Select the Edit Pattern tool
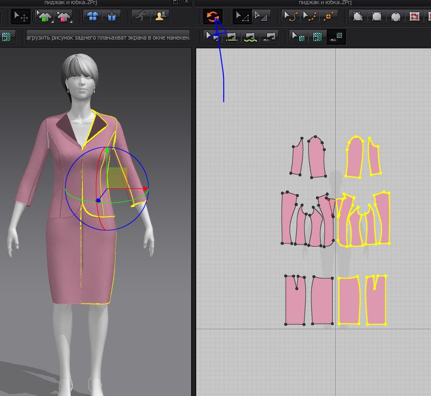The image size is (431, 396). 242,17
